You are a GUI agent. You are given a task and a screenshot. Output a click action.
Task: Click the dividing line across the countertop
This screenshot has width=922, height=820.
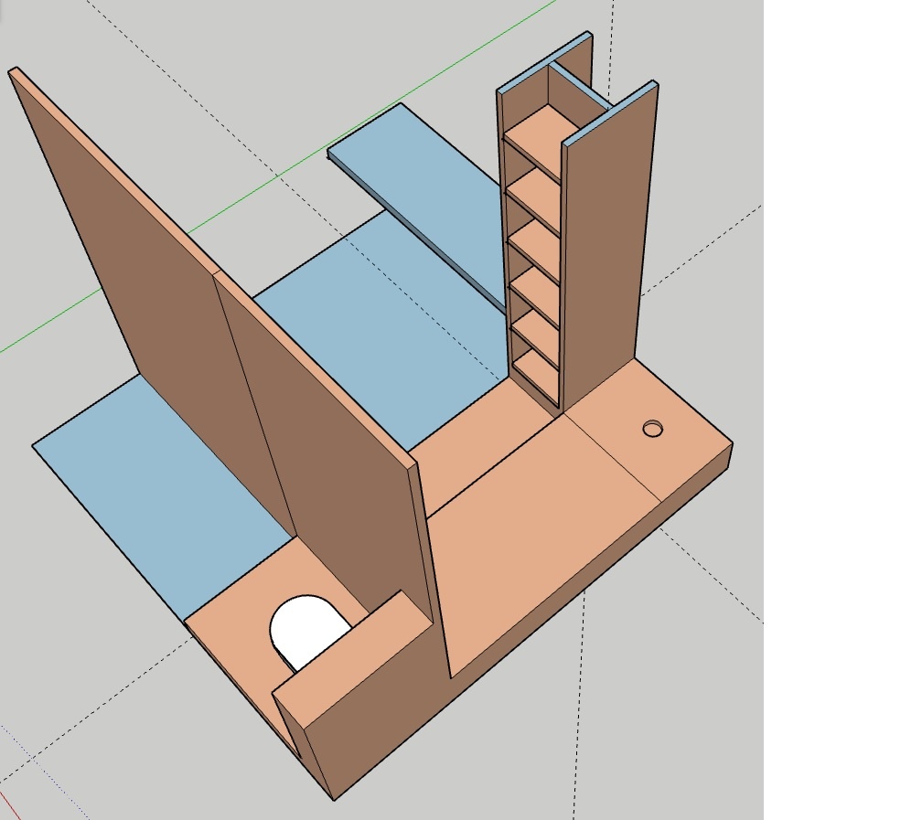tap(611, 457)
